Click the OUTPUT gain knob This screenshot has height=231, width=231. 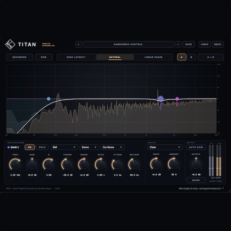(196, 164)
